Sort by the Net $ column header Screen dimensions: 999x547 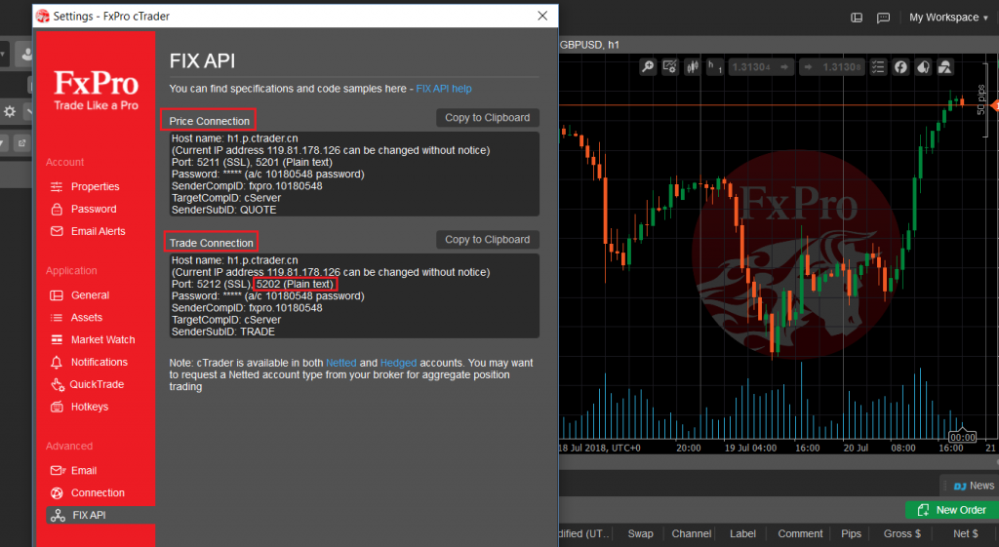[x=965, y=533]
